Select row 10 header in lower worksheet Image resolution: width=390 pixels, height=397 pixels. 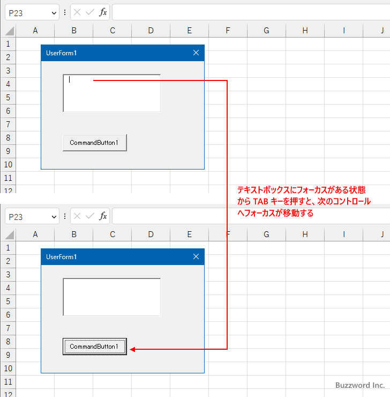tap(8, 369)
